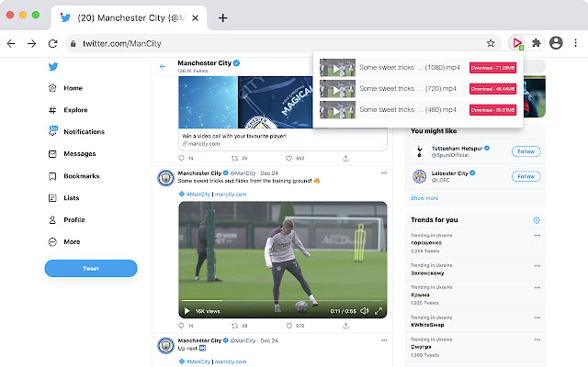Open more options for Порошенко trend
Screen dimensions: 588x367
coord(537,235)
